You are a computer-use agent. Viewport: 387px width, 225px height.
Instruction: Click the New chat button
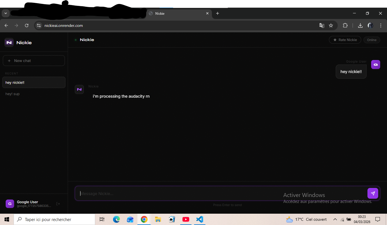tap(34, 60)
